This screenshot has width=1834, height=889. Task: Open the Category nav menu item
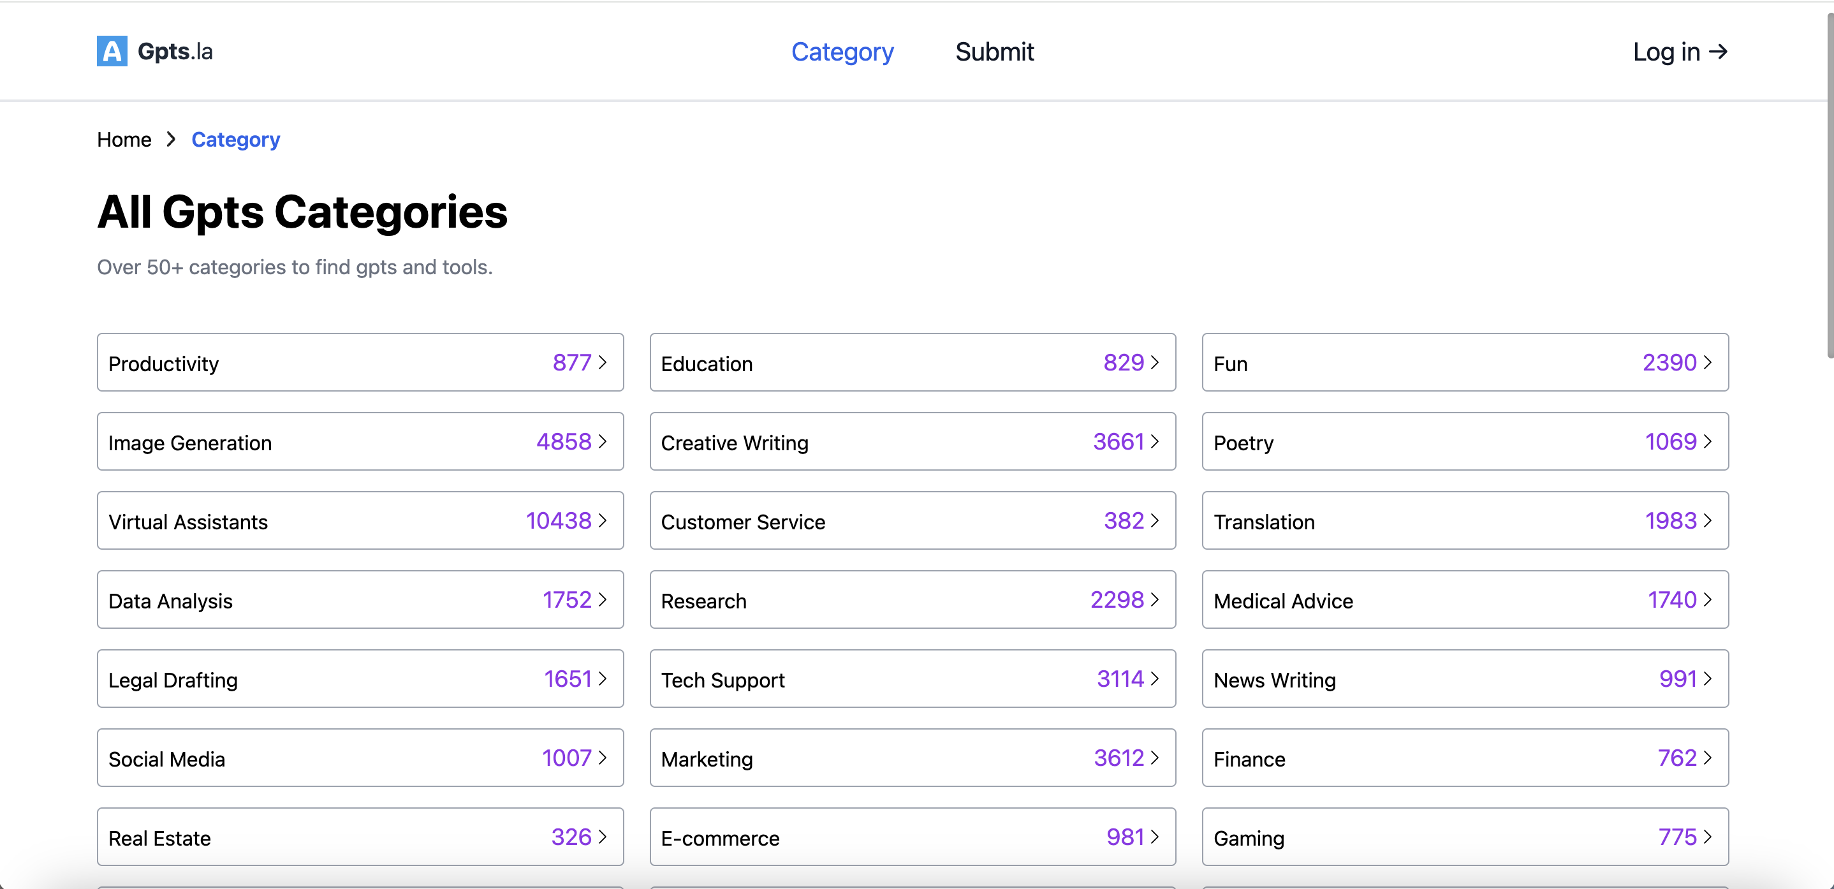[x=842, y=51]
